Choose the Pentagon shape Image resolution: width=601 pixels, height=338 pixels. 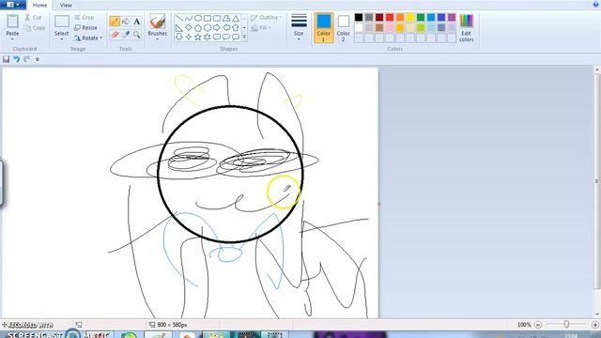click(x=198, y=27)
